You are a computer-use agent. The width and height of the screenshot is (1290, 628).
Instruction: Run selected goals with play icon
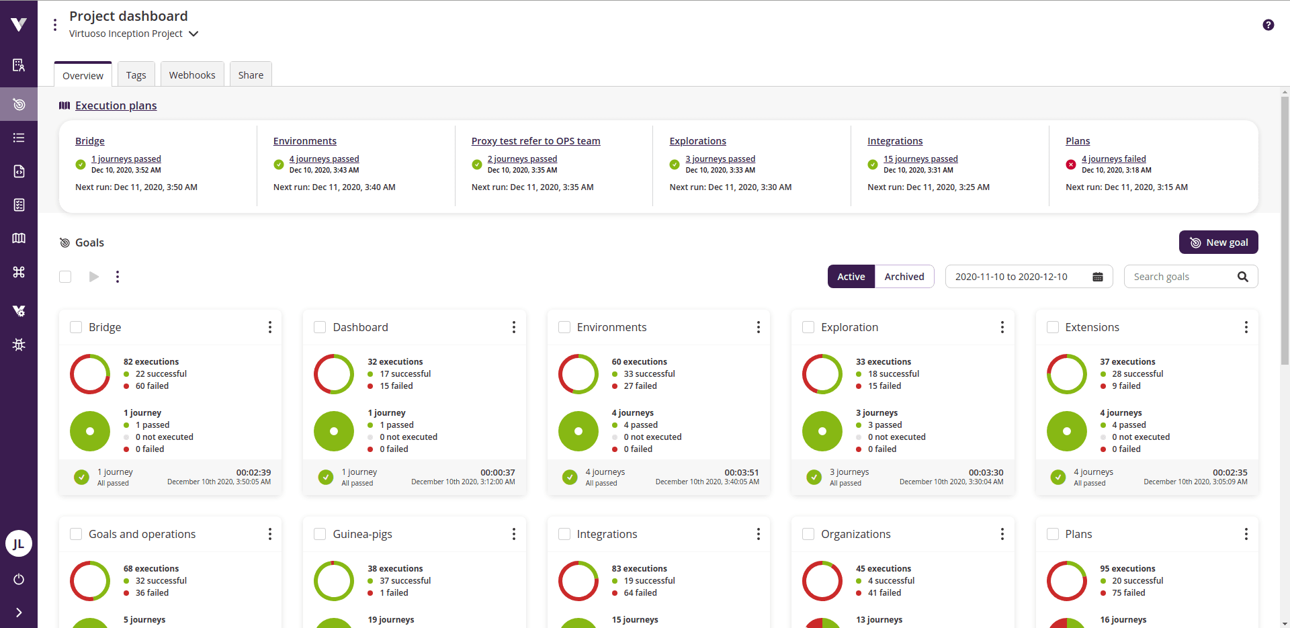[x=94, y=277]
